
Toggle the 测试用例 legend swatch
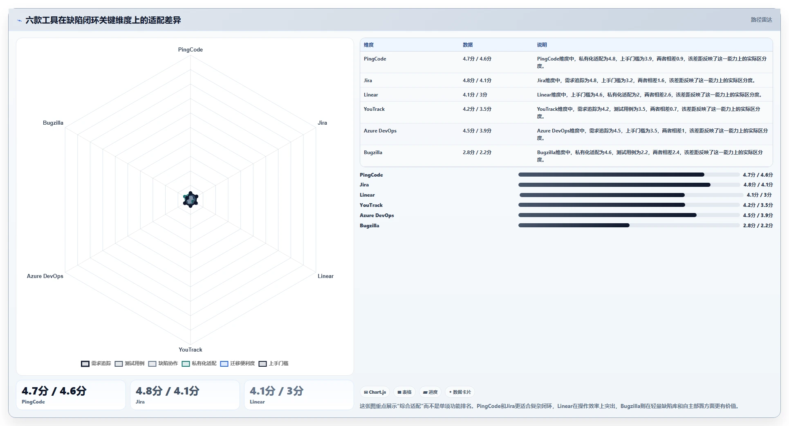click(119, 363)
